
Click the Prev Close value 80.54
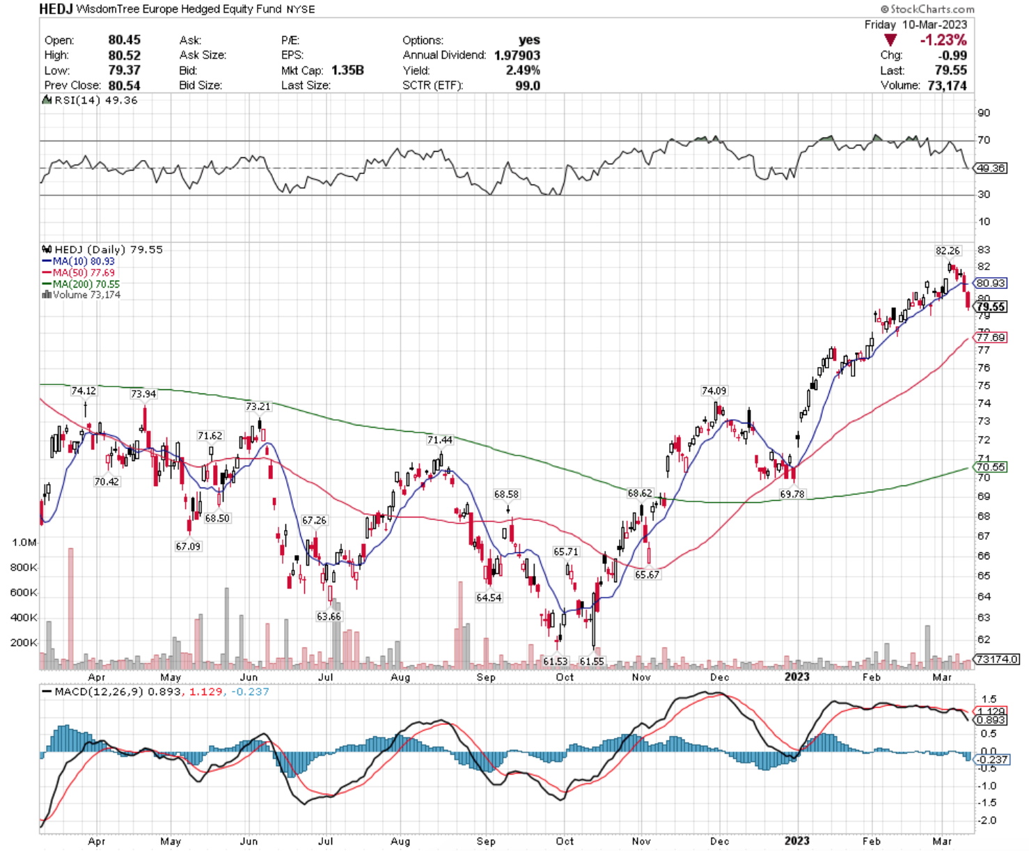click(x=124, y=86)
